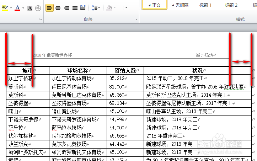The height and width of the screenshot is (161, 257).
Task: Click cell 44,899
Action: [125, 120]
